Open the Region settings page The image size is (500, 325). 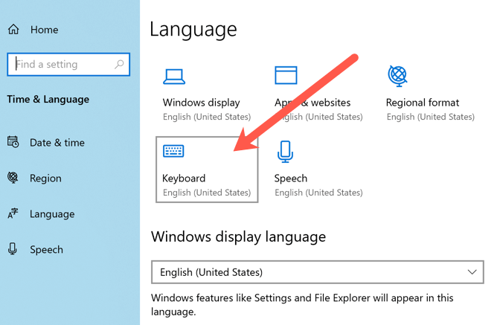coord(45,178)
